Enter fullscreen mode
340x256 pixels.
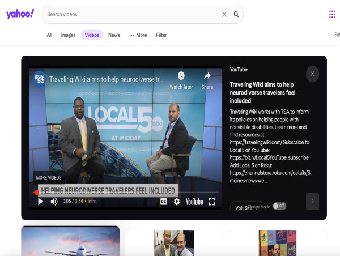point(211,202)
